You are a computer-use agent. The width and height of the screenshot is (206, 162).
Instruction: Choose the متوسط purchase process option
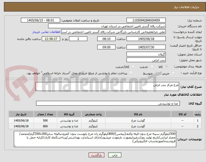156,73
